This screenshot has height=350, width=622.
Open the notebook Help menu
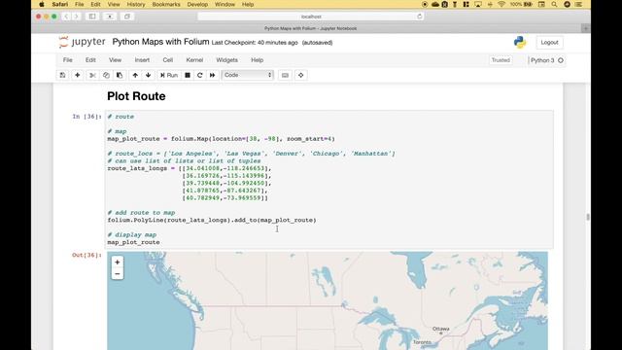257,60
